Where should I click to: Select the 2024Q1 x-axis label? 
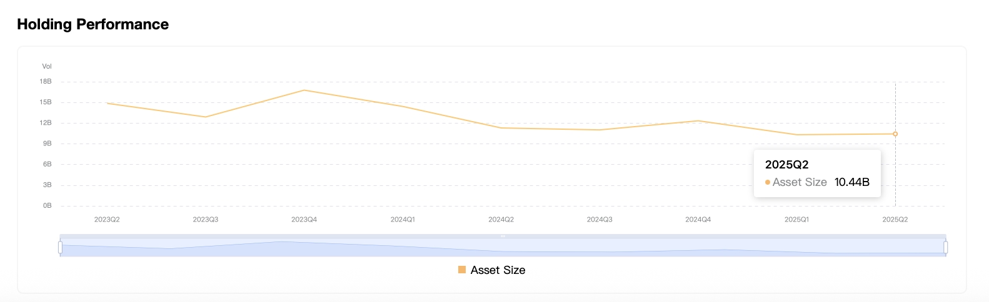click(x=403, y=220)
